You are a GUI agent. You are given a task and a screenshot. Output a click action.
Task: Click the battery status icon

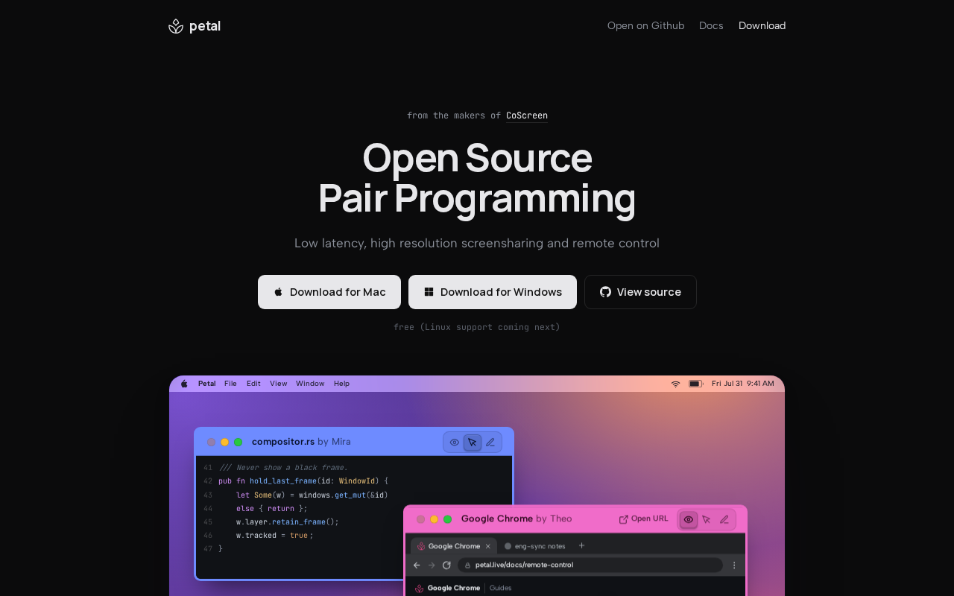tap(696, 384)
